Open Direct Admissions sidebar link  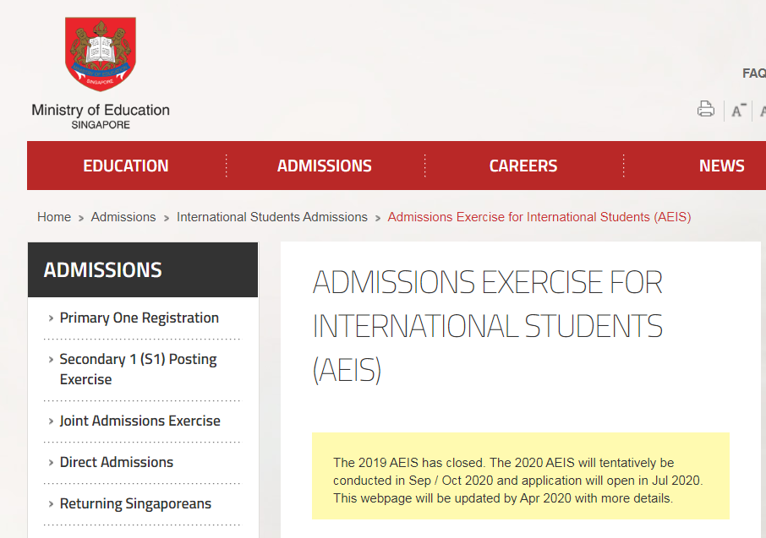(x=116, y=462)
